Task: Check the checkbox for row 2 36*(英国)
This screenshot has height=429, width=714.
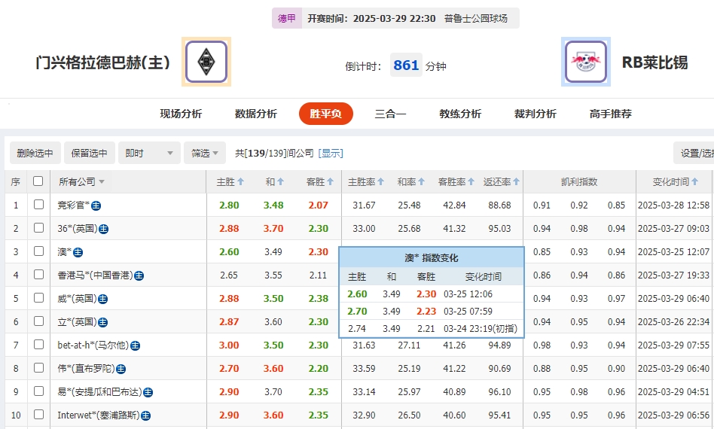Action: [x=38, y=228]
